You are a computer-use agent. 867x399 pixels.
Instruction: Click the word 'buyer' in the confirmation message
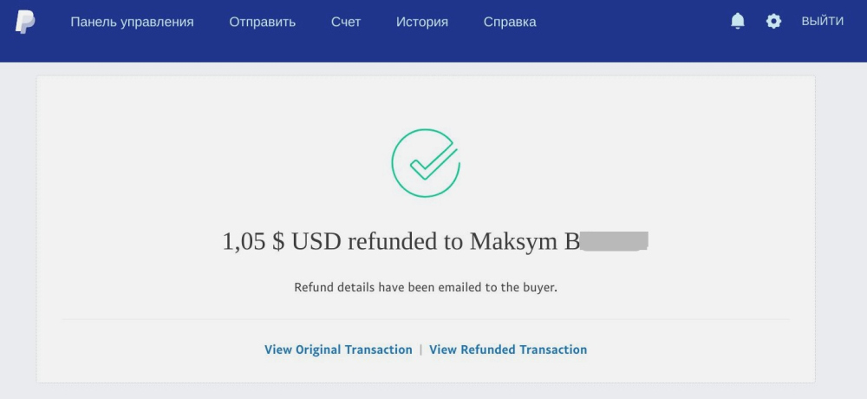[537, 287]
